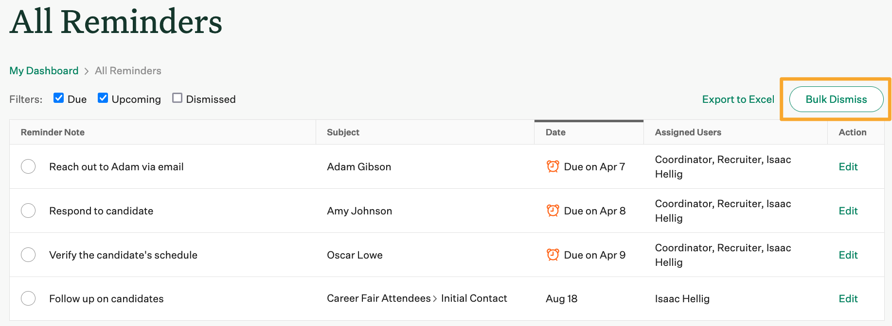Open the Career Fair Attendees link
Viewport: 892px width, 326px height.
coord(378,298)
